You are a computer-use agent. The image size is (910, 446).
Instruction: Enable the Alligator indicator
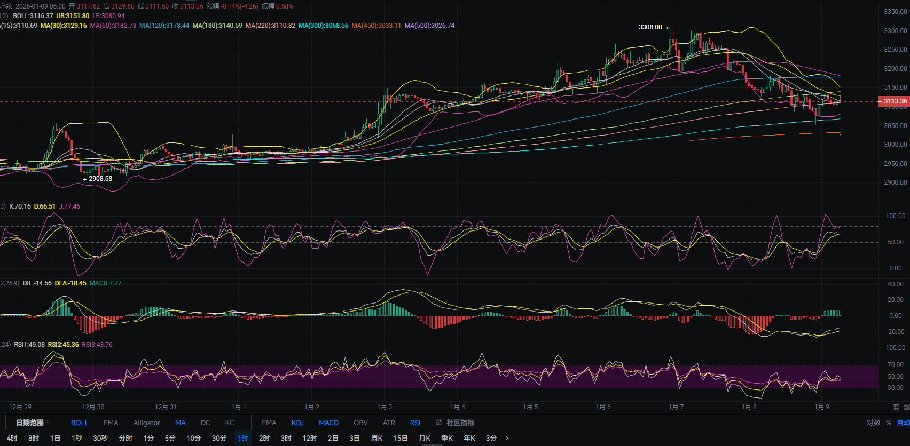coord(146,423)
